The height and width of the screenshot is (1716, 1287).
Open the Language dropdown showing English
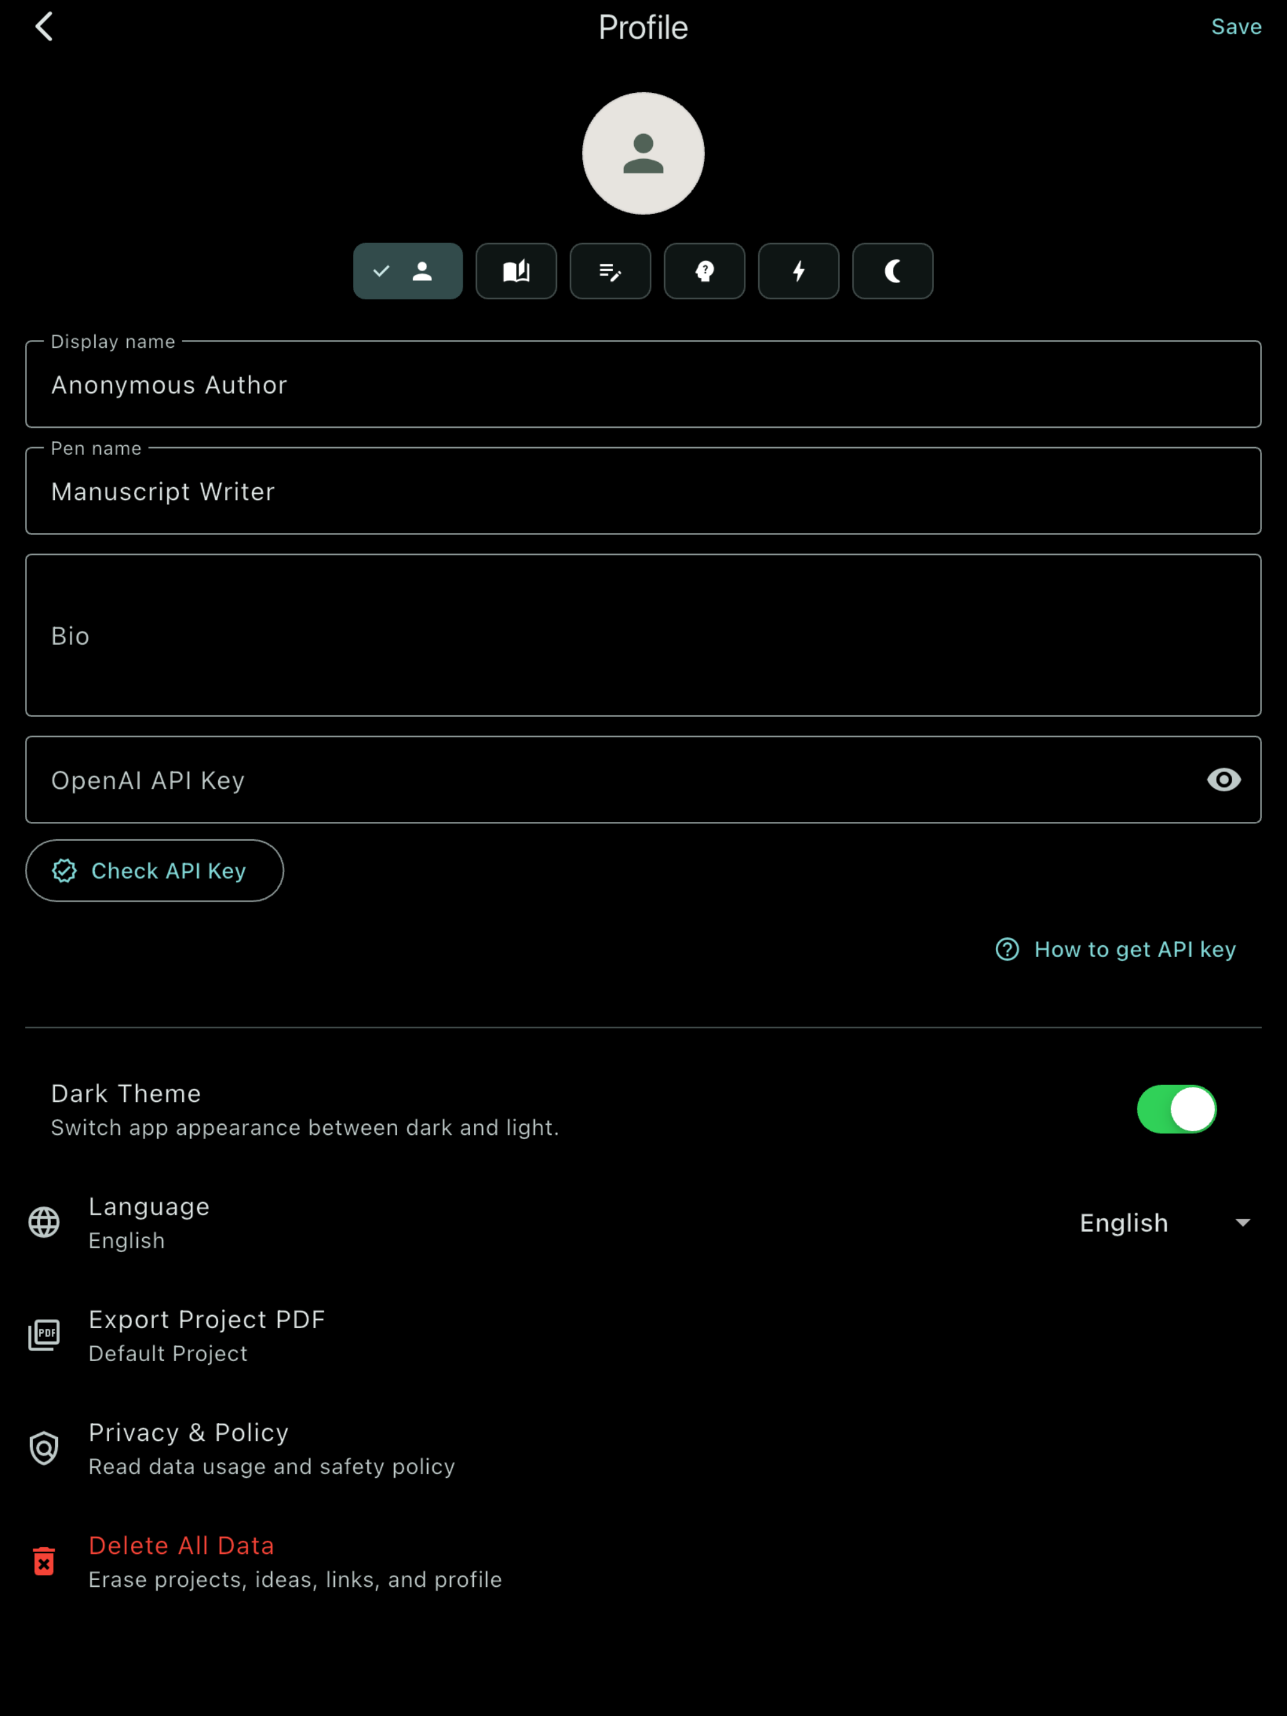[1166, 1223]
